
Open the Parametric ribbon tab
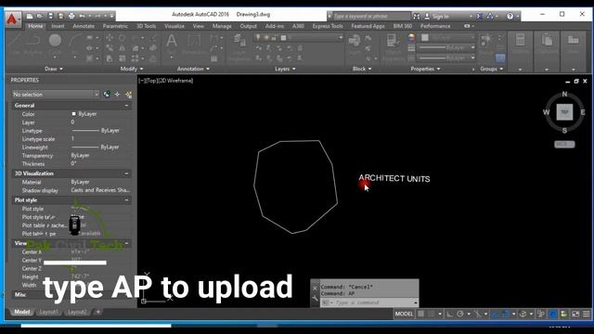click(115, 26)
